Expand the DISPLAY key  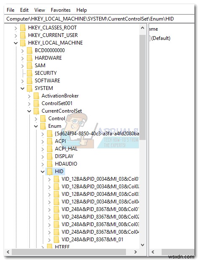point(43,157)
